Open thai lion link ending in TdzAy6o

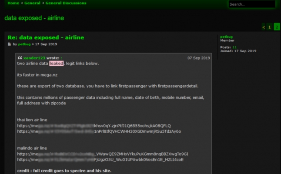99,131
